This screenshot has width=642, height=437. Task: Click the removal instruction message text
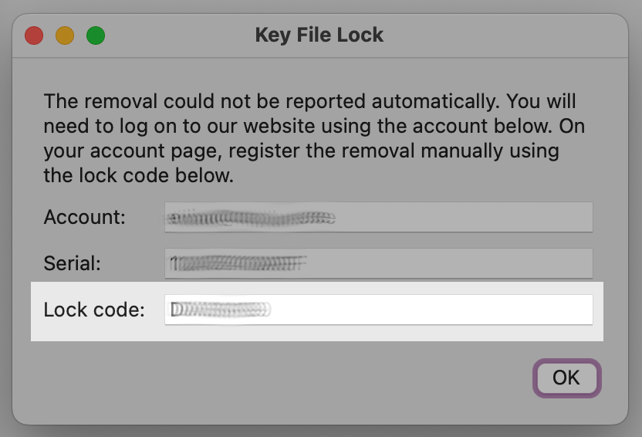click(309, 137)
